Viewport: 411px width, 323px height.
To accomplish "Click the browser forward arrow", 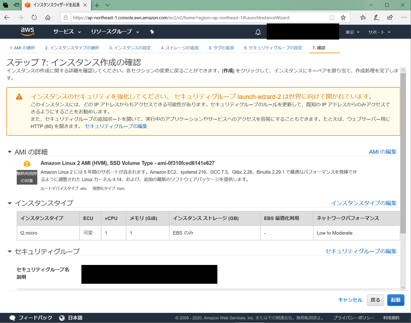I will coord(20,18).
